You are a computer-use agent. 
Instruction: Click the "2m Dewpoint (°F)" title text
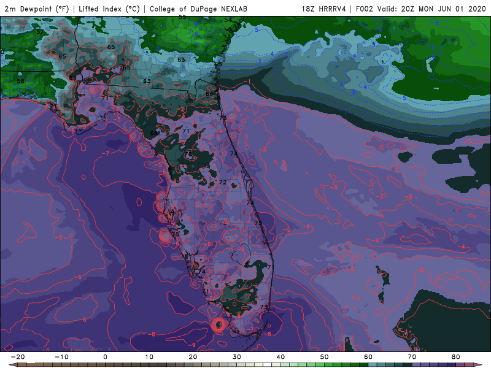[x=37, y=9]
